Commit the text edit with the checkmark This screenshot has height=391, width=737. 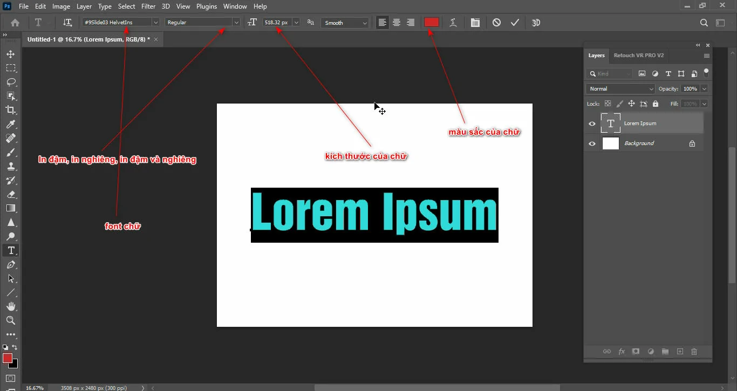[x=515, y=22]
